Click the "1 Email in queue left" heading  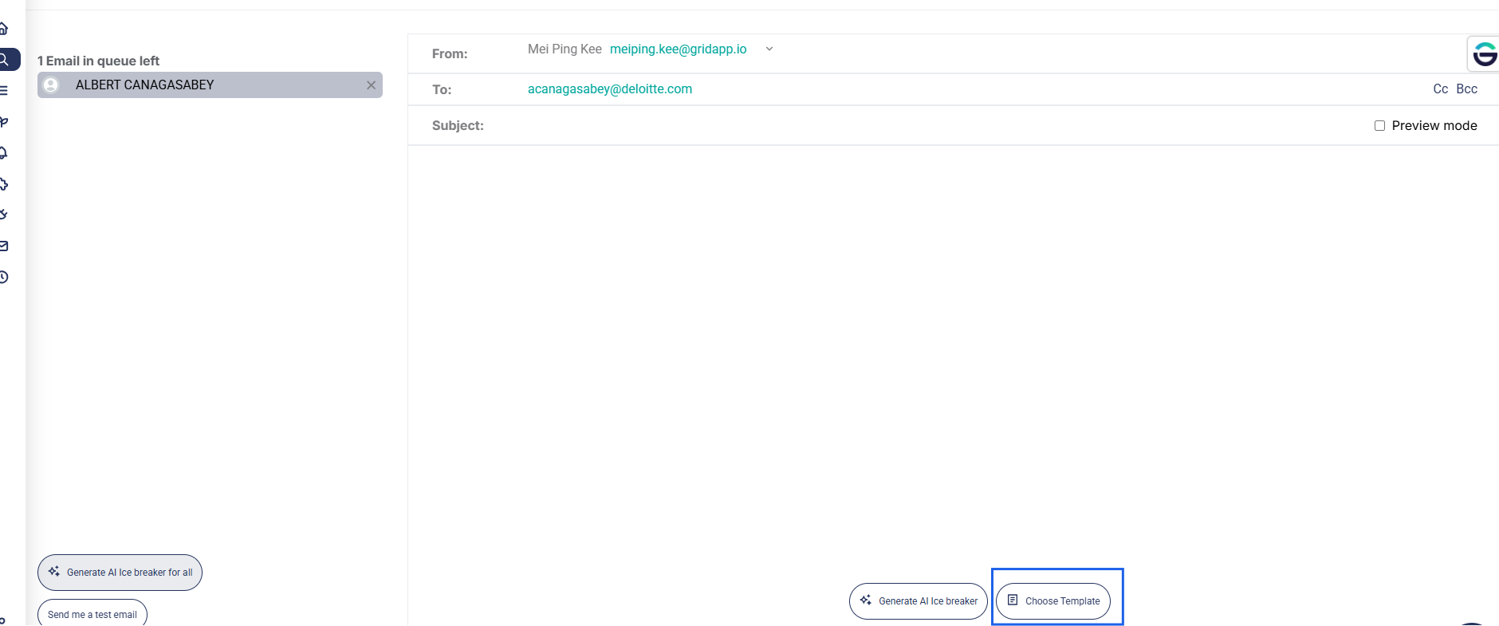pyautogui.click(x=98, y=61)
